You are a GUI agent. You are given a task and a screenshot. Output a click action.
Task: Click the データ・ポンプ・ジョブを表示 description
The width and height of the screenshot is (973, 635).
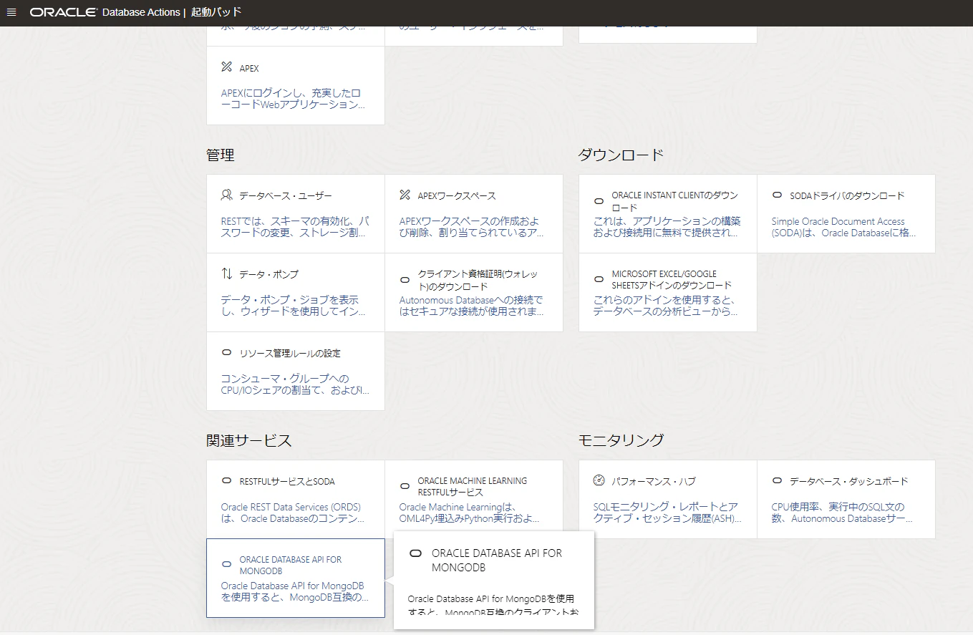(x=293, y=306)
